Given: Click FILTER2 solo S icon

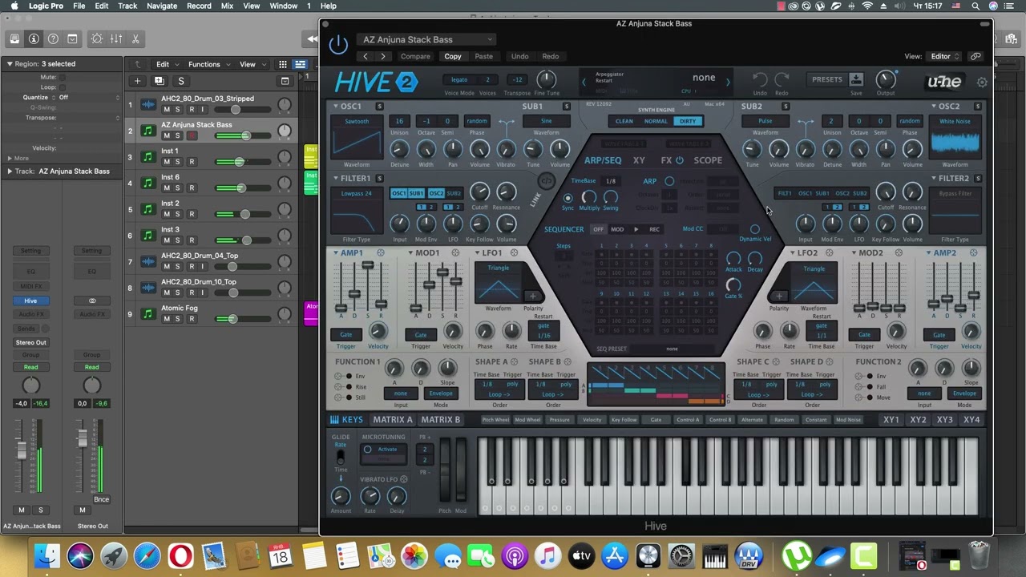Looking at the screenshot, I should pos(978,178).
